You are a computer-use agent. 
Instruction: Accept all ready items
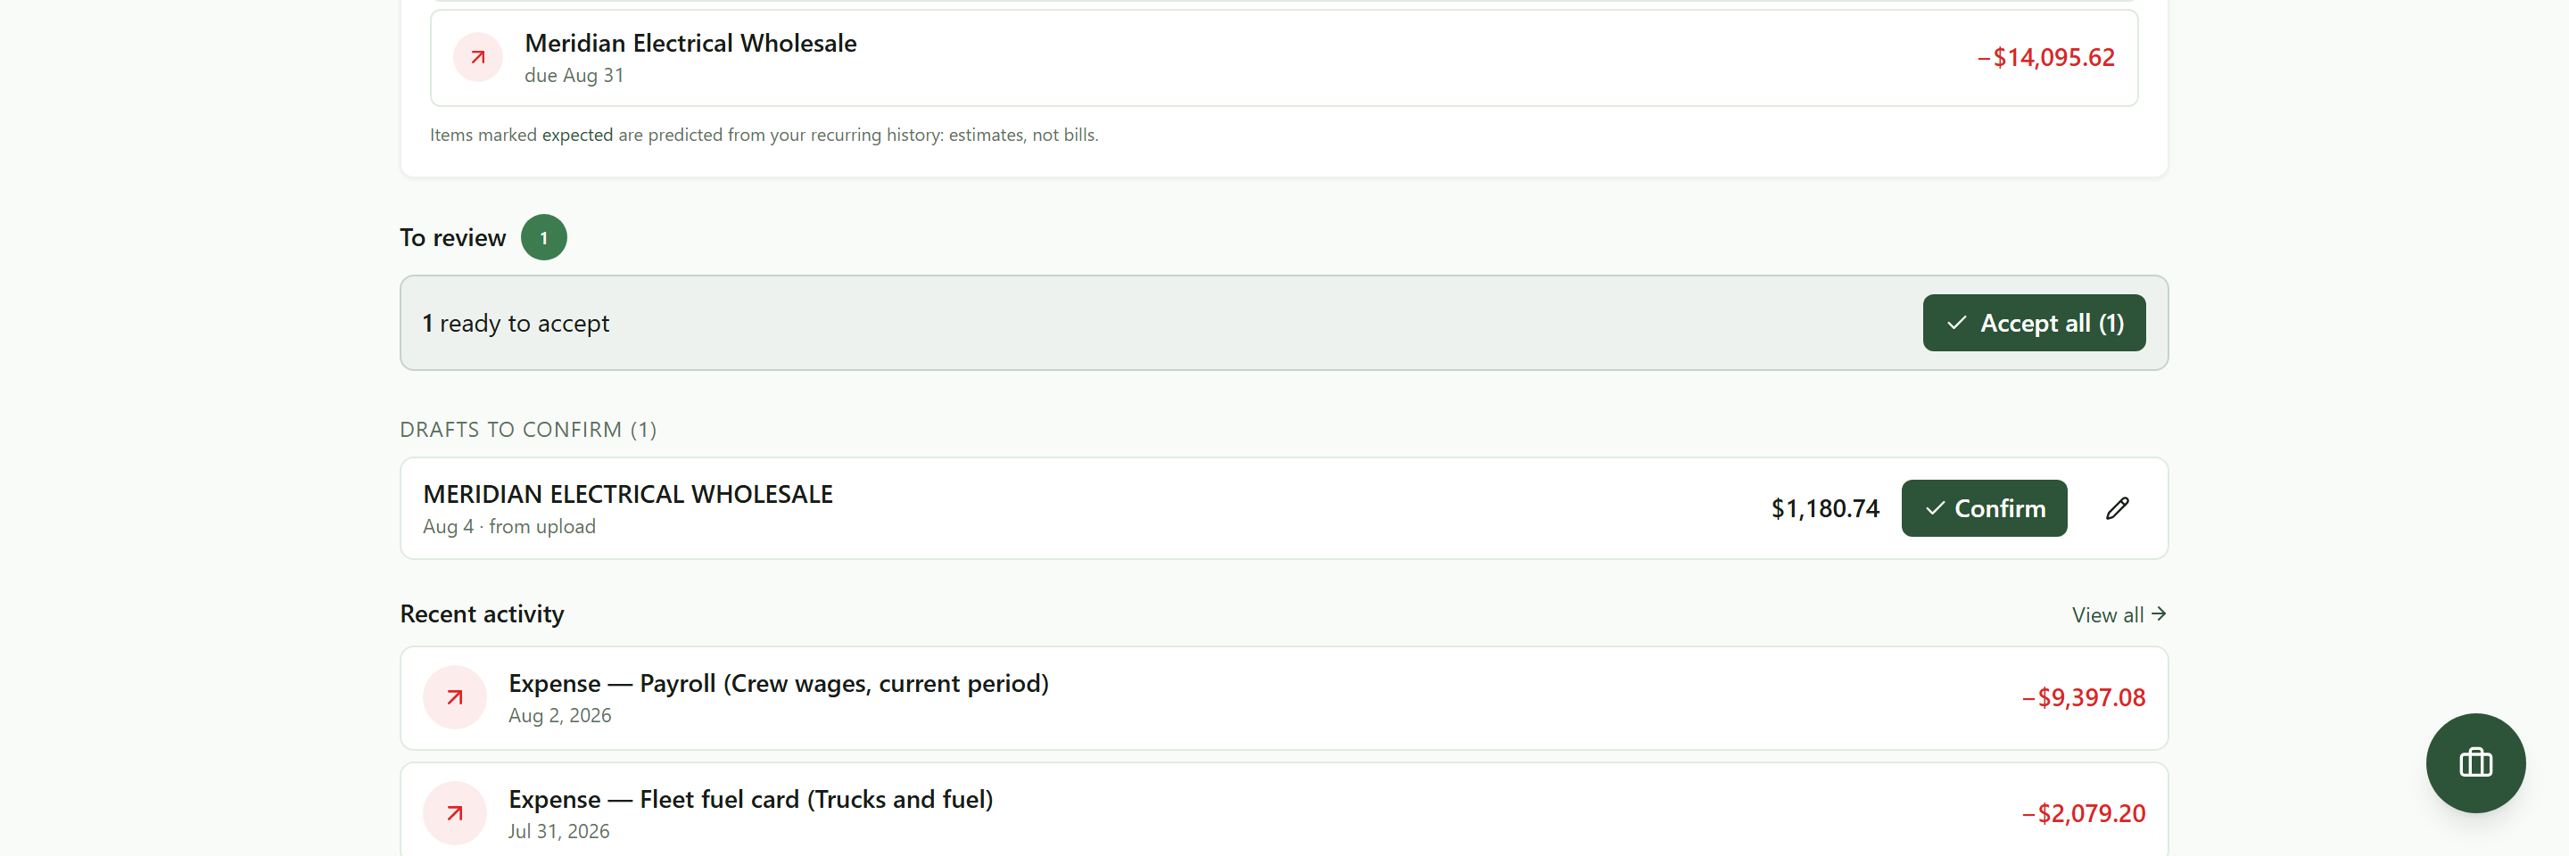click(2034, 323)
